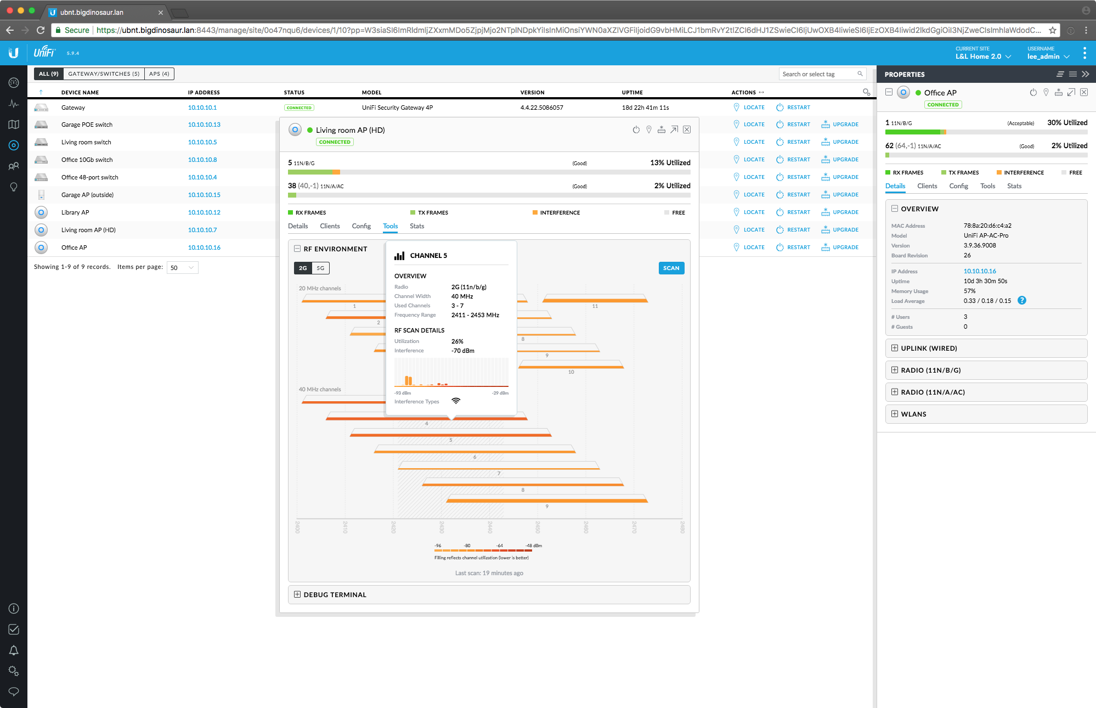Open the Events checkmark icon in sidebar
The width and height of the screenshot is (1096, 708).
(x=14, y=630)
